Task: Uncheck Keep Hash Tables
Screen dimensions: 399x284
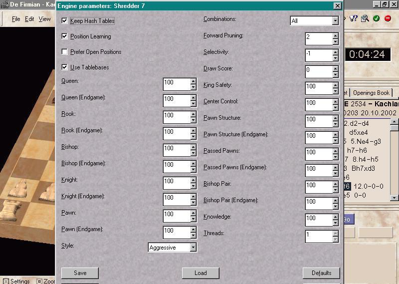Action: [x=64, y=21]
